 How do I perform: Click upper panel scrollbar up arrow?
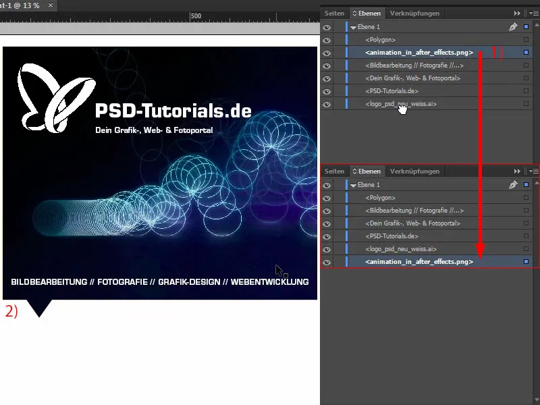click(x=537, y=25)
